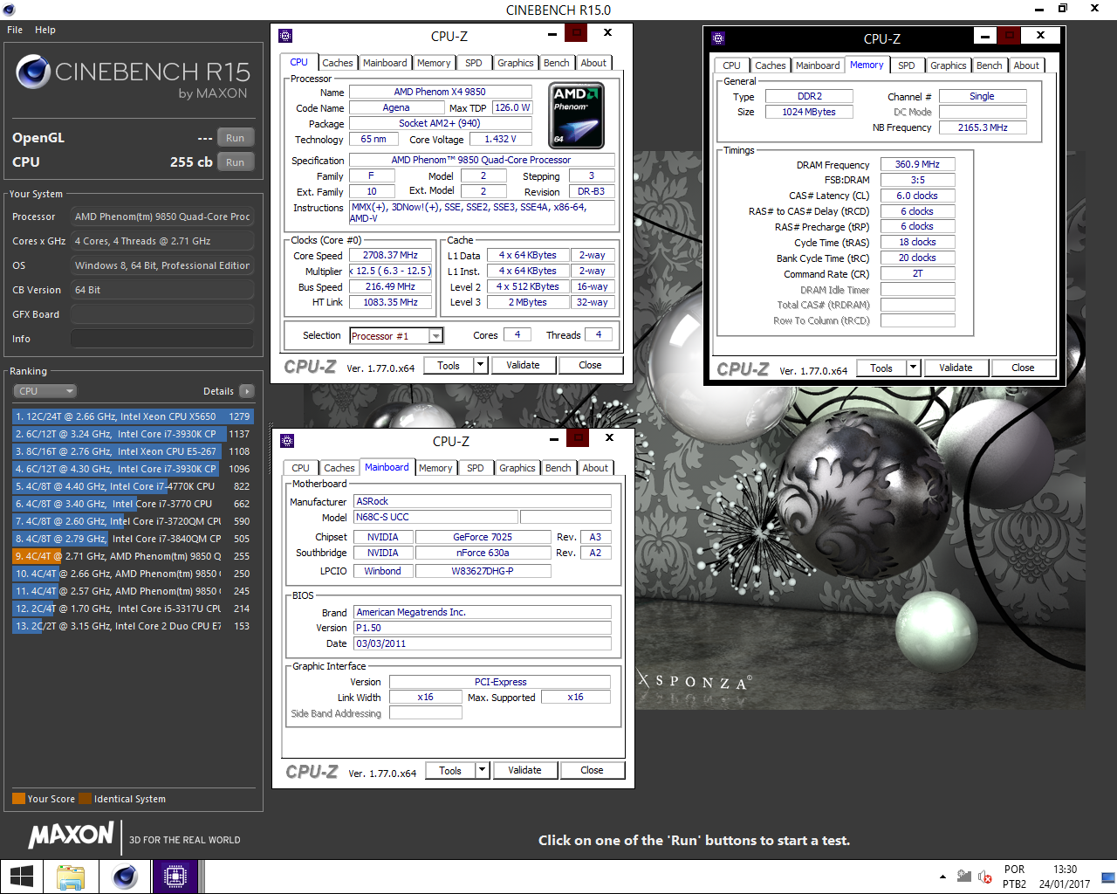This screenshot has width=1117, height=894.
Task: Switch to Mainboard tab in top CPU-Z window
Action: [385, 63]
